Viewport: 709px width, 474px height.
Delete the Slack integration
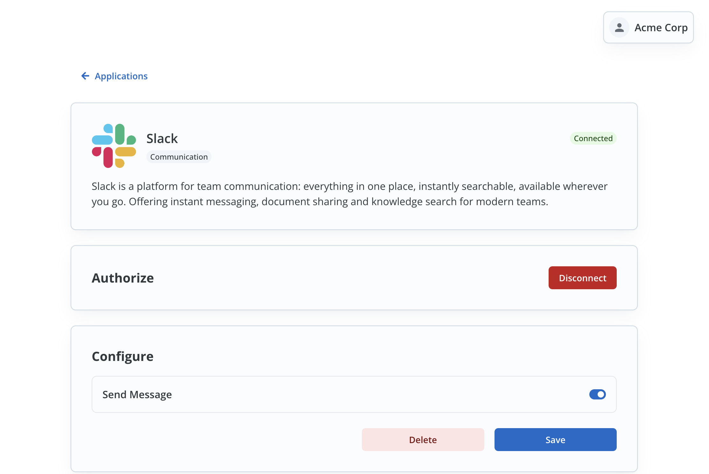423,440
